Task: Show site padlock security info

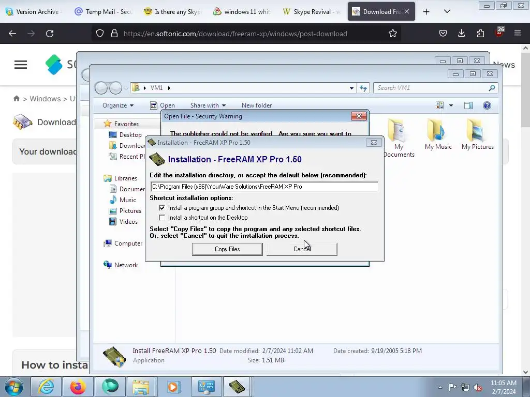Action: pos(114,34)
